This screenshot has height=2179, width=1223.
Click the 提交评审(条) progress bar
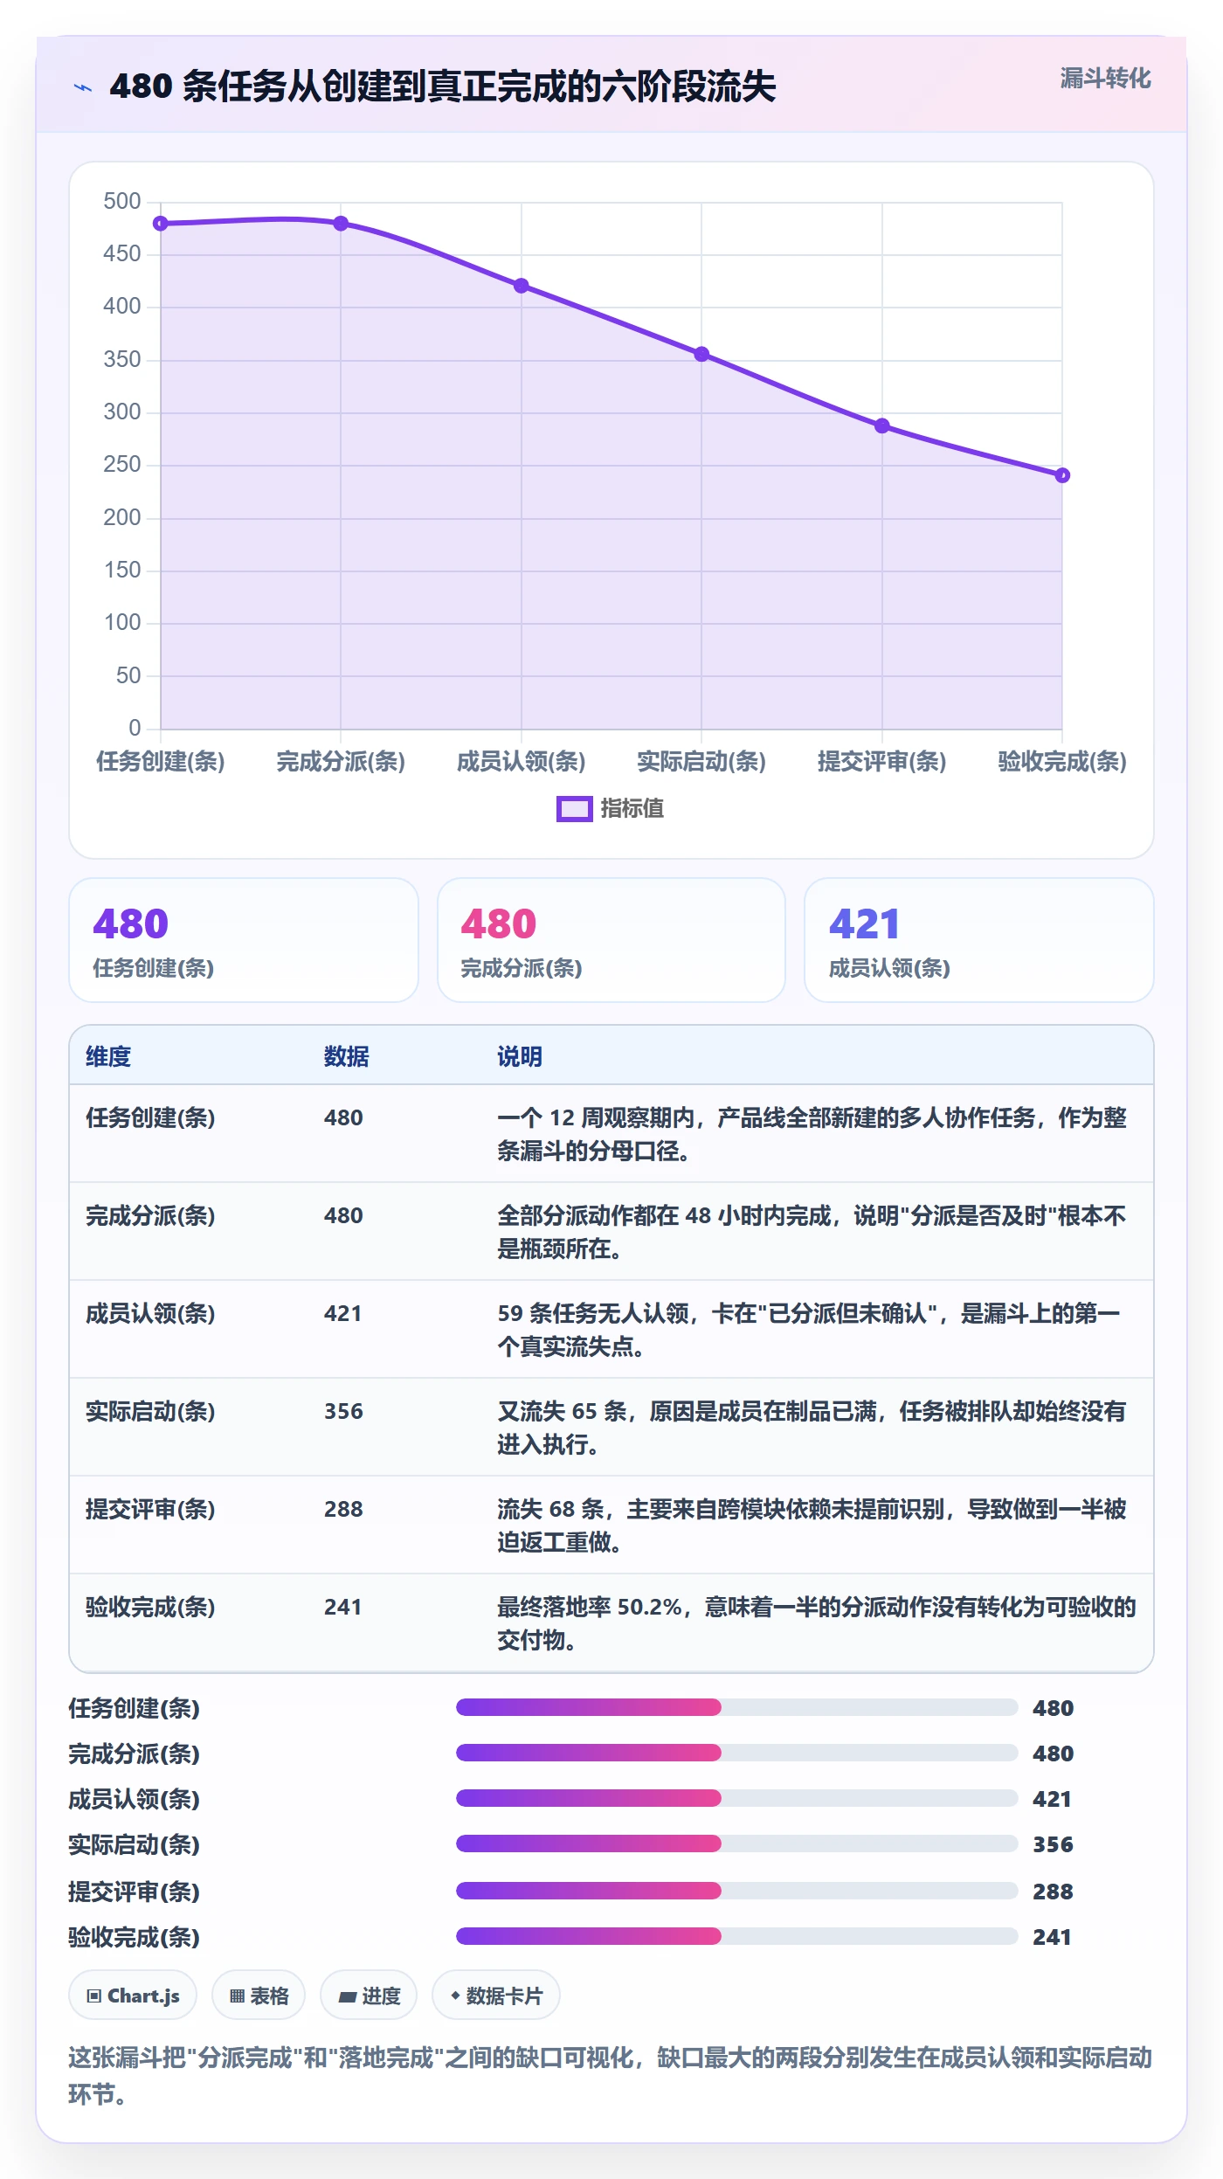point(737,1891)
